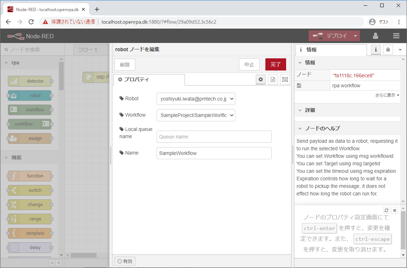Close the Node-RED browser tab

[83, 9]
